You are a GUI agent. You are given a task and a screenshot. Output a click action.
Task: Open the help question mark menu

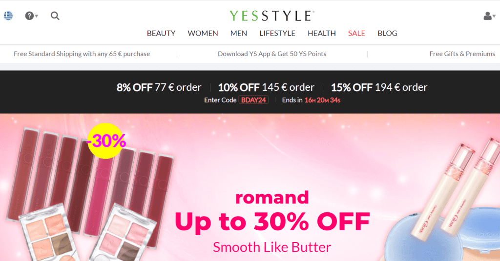tap(31, 16)
